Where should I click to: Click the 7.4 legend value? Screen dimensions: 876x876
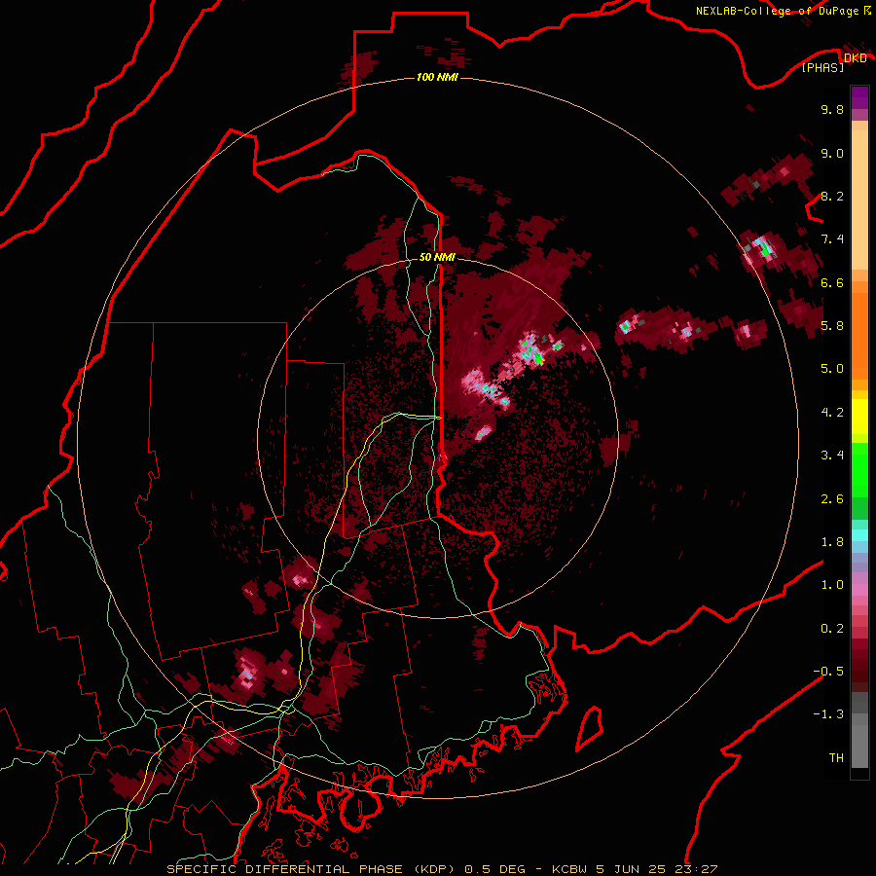832,239
